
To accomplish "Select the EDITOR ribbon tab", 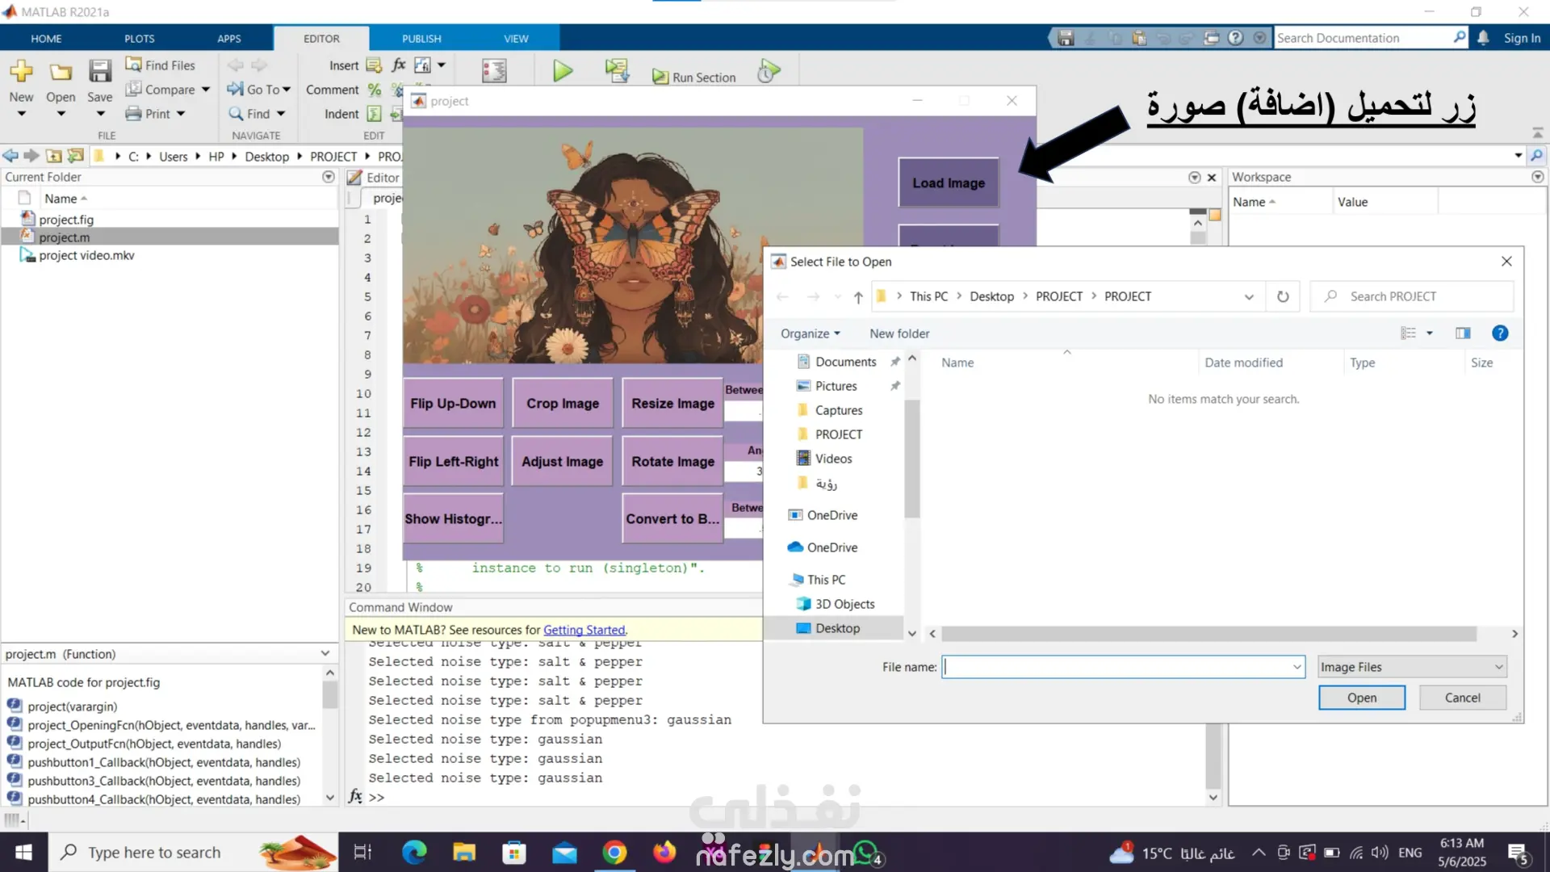I will pos(321,38).
